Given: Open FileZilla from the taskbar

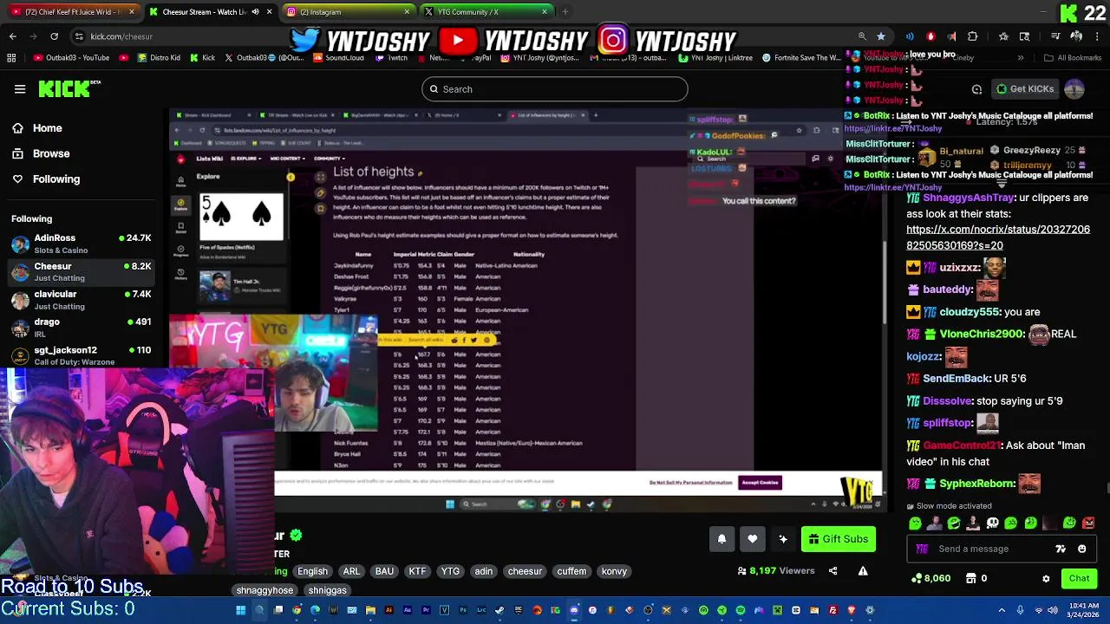Looking at the screenshot, I should (x=833, y=610).
